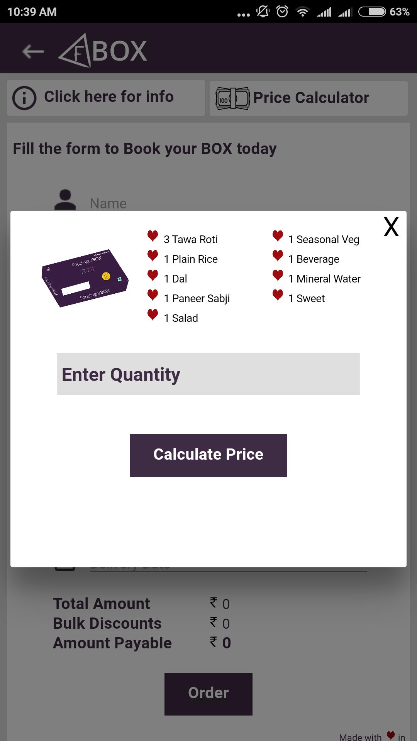Click the Enter Quantity input field

click(x=208, y=374)
